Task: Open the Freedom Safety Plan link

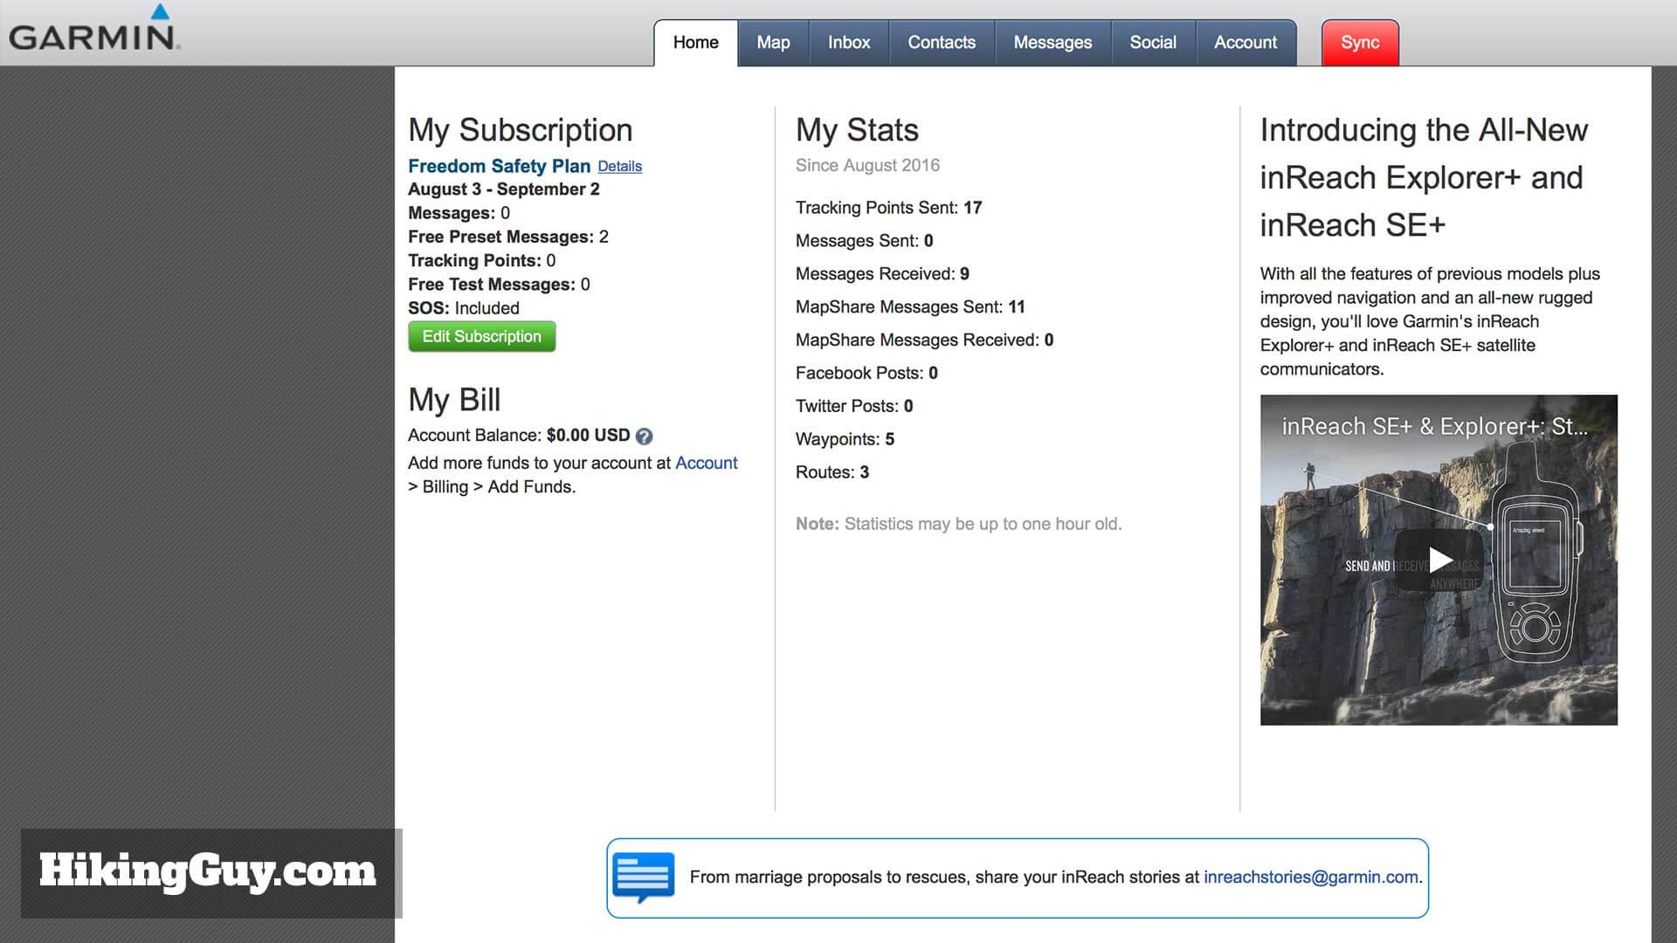Action: coord(499,166)
